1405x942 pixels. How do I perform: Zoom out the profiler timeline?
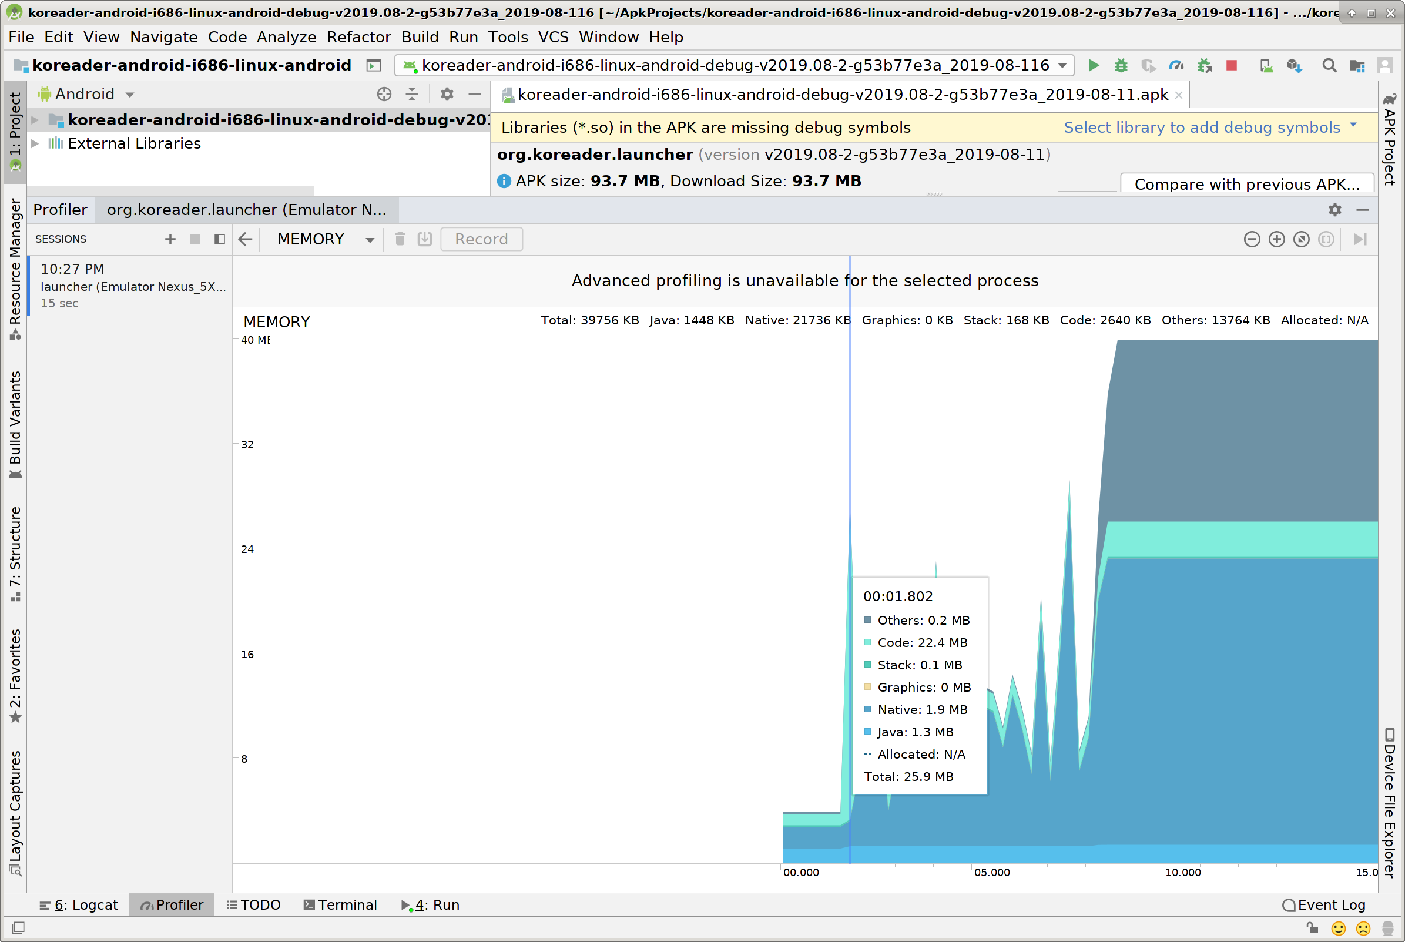pyautogui.click(x=1252, y=239)
